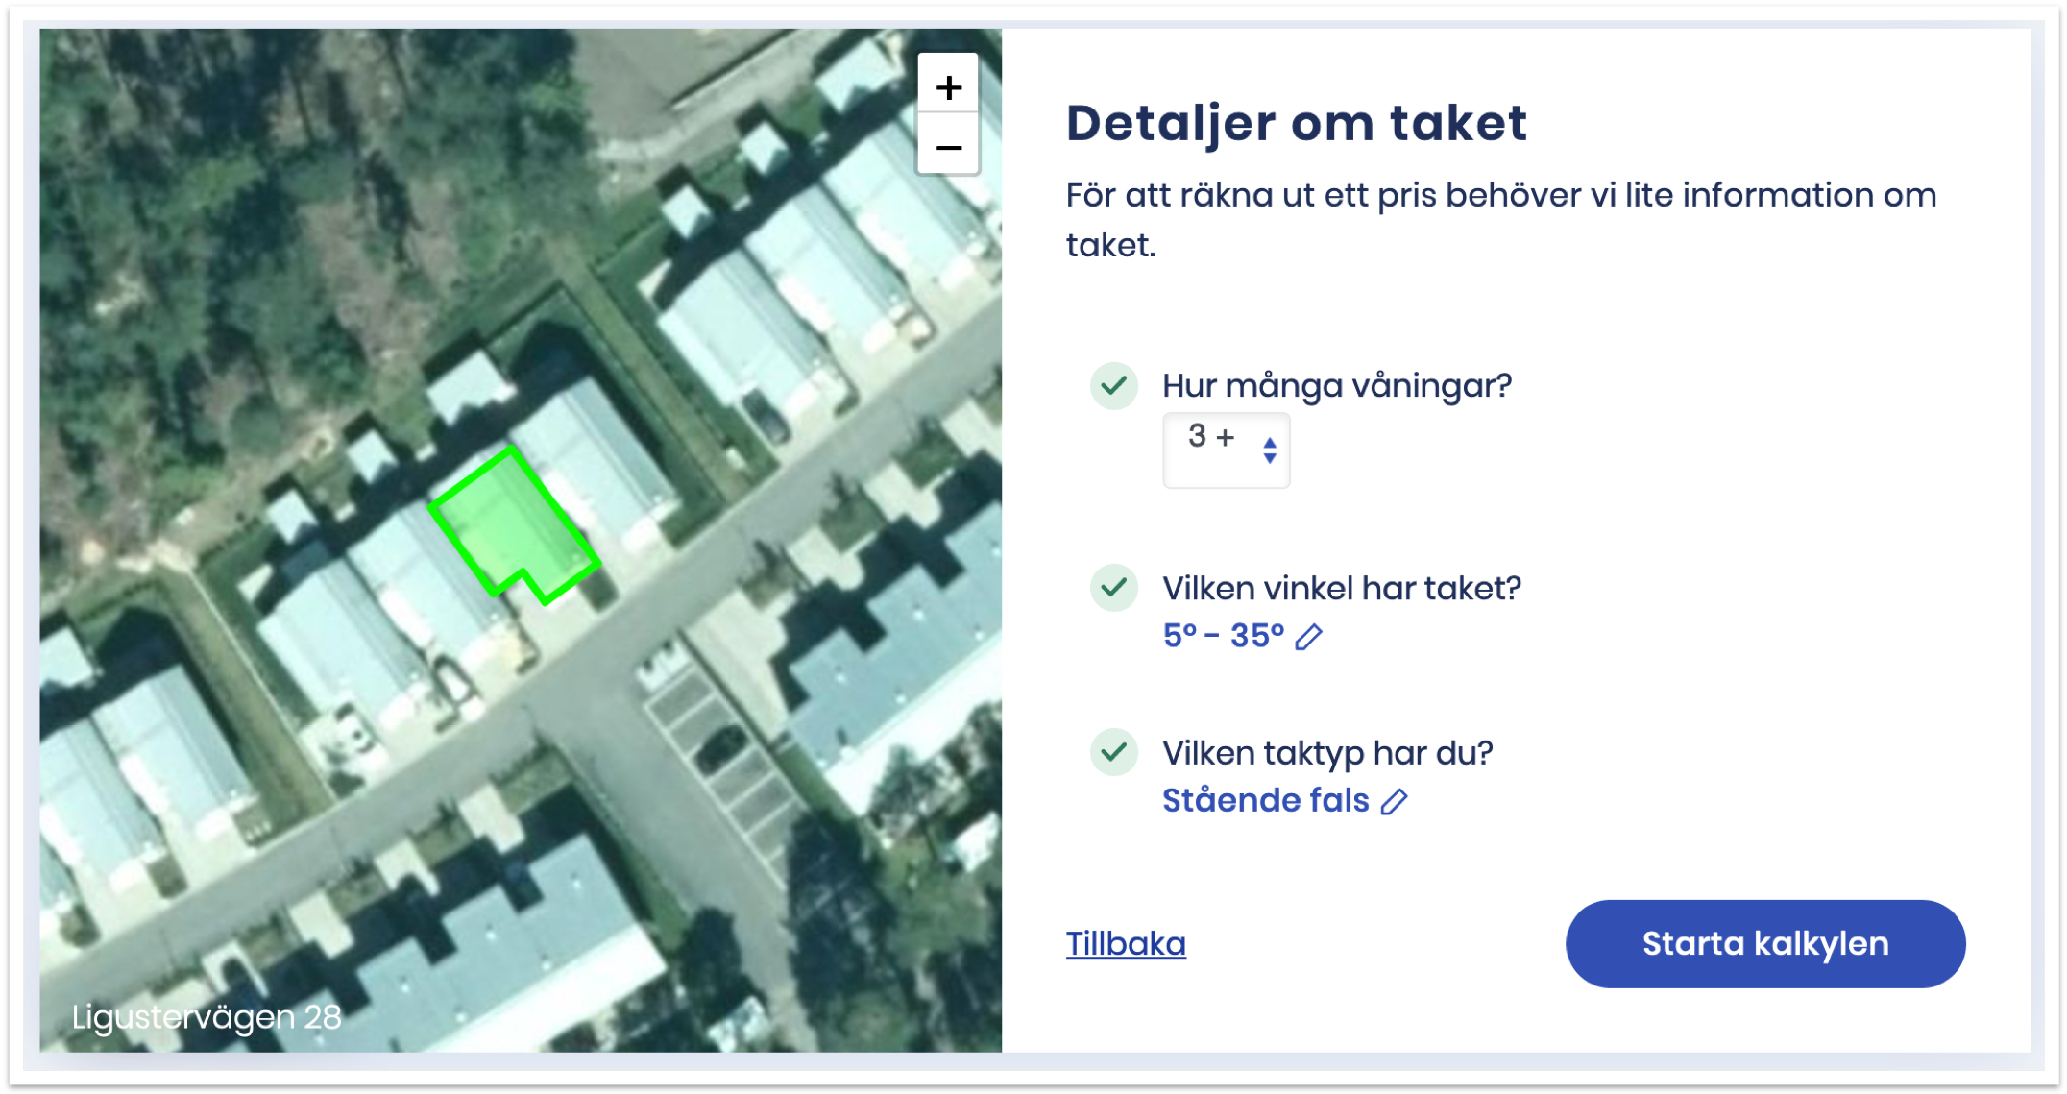
Task: Click the checkmark beside Vilken taktyp har du
Action: coord(1114,752)
